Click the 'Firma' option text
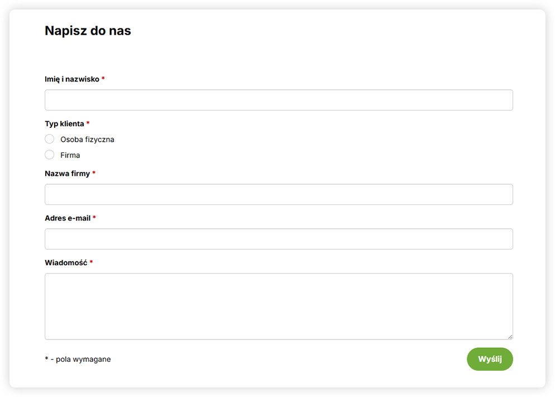This screenshot has height=397, width=555. coord(70,155)
